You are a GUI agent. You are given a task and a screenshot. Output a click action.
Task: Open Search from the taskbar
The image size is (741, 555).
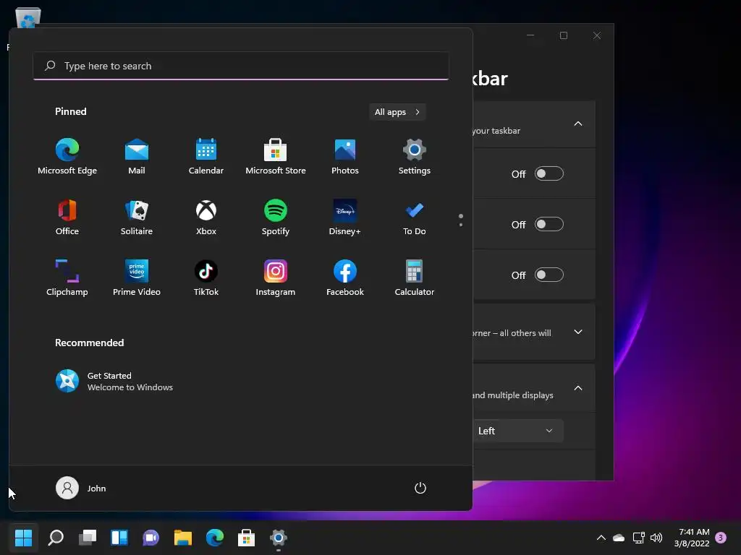click(x=56, y=537)
